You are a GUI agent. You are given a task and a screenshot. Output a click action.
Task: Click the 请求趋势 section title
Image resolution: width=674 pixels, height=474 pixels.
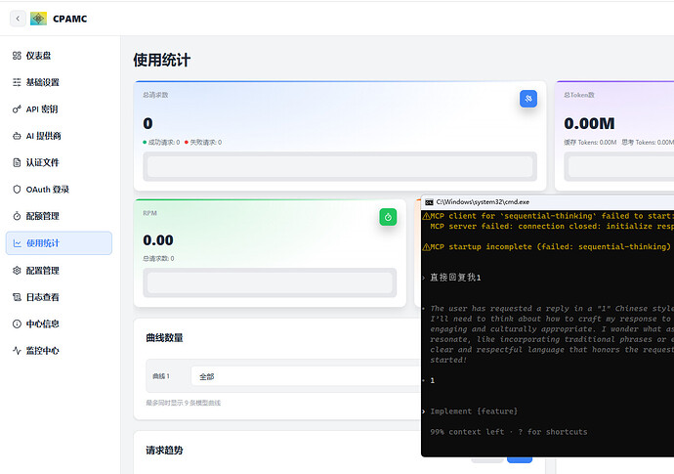165,451
